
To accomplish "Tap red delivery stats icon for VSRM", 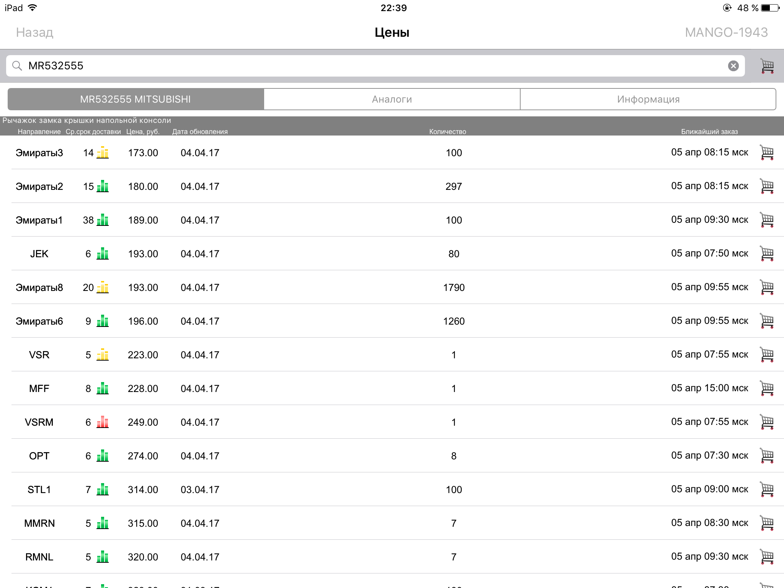I will 103,422.
